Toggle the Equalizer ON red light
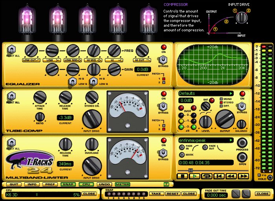The height and width of the screenshot is (201, 275). [x=164, y=47]
